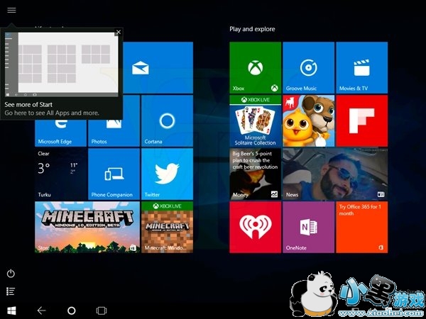Click the Play and explore group header

pos(252,29)
